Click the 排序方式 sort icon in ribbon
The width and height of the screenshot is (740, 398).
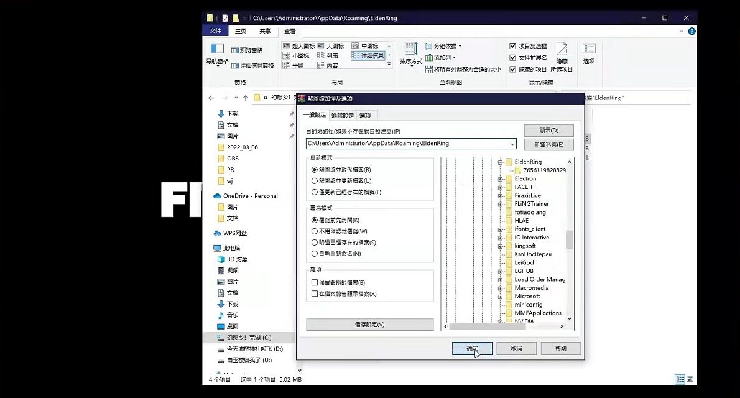pos(410,50)
